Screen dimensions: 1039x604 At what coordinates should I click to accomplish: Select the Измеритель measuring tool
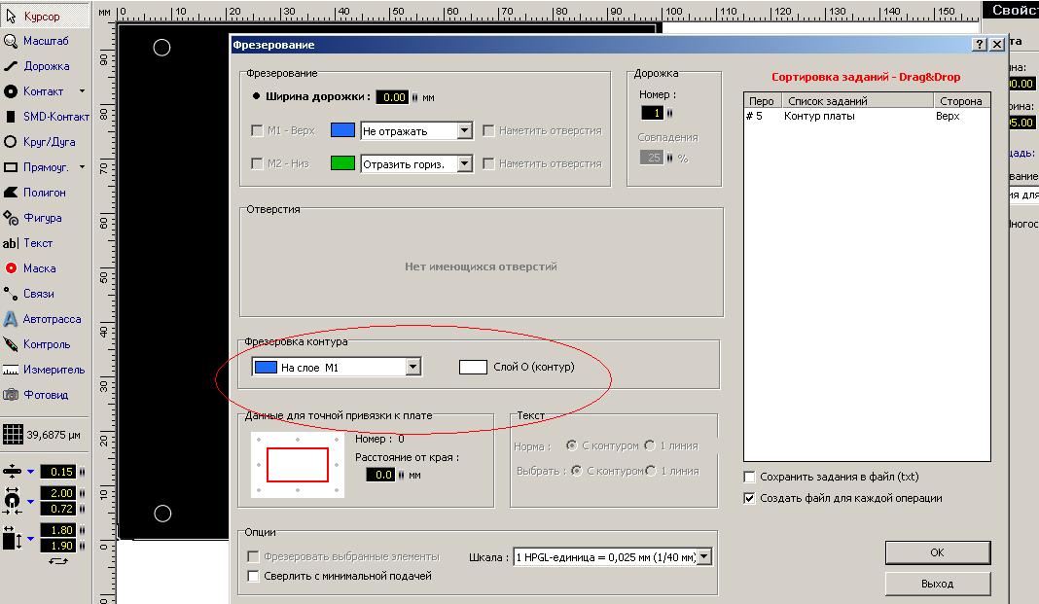(x=45, y=370)
